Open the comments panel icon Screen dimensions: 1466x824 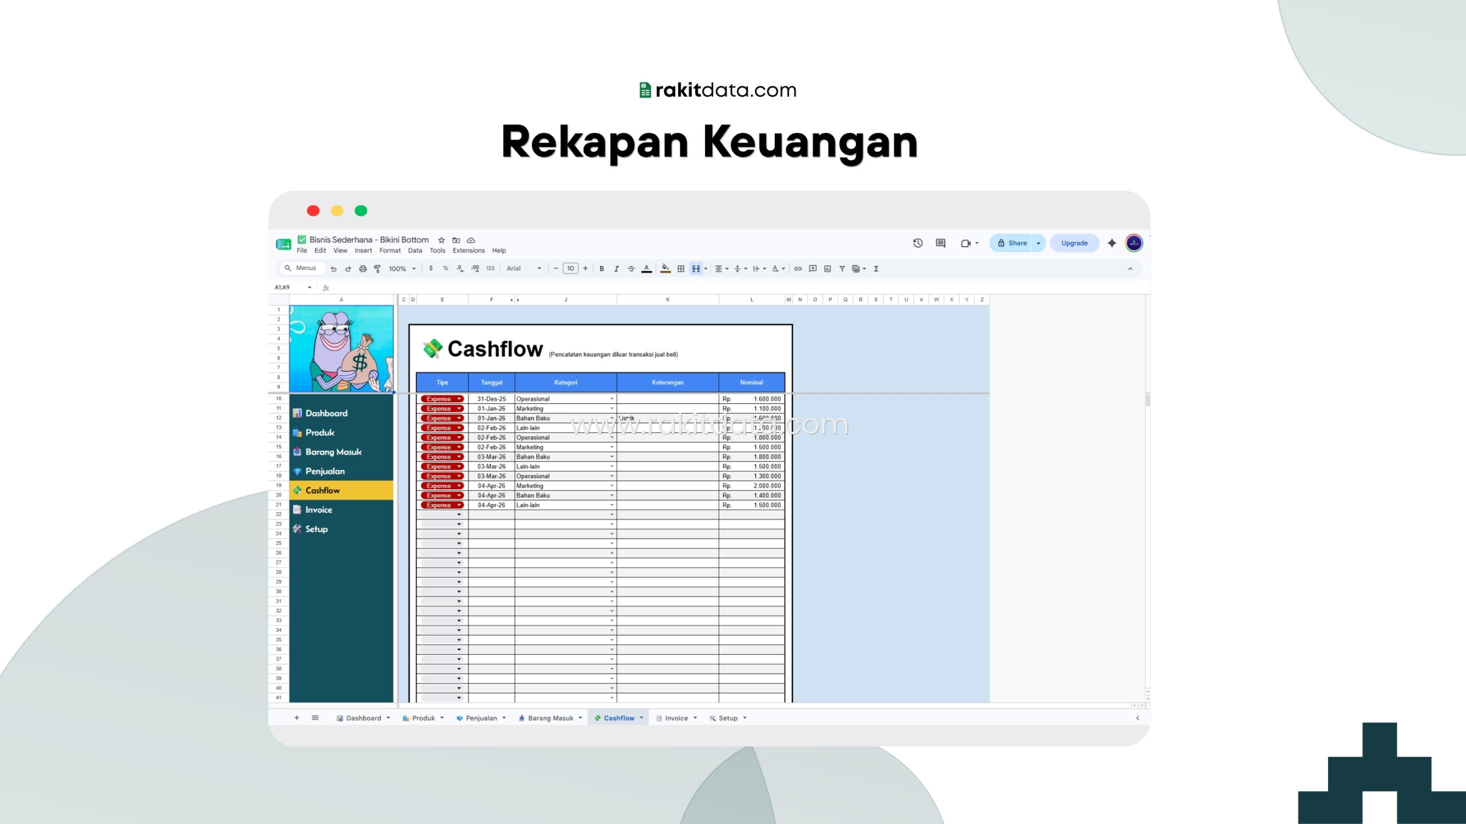[940, 243]
